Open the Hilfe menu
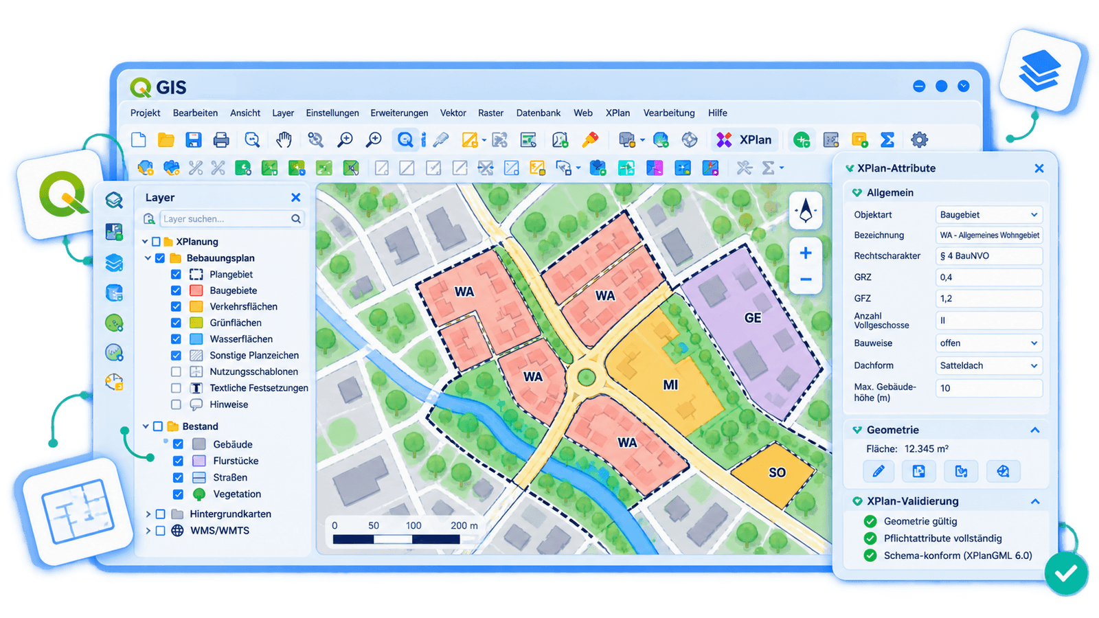 (x=718, y=113)
